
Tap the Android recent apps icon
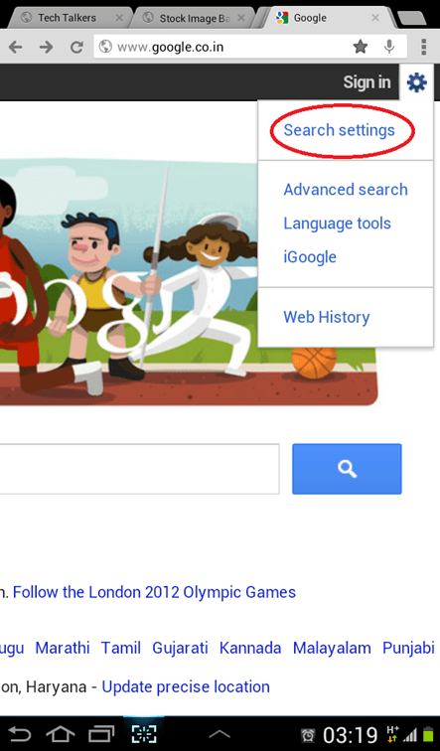[101, 734]
